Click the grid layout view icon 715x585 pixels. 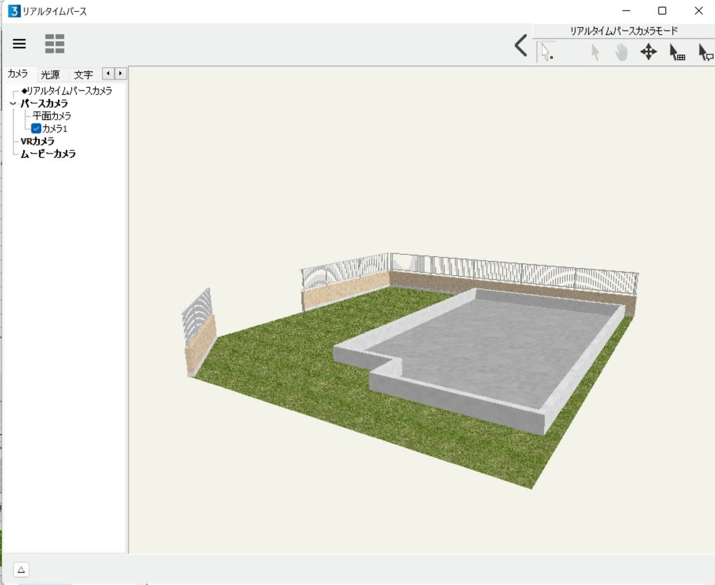(x=54, y=44)
